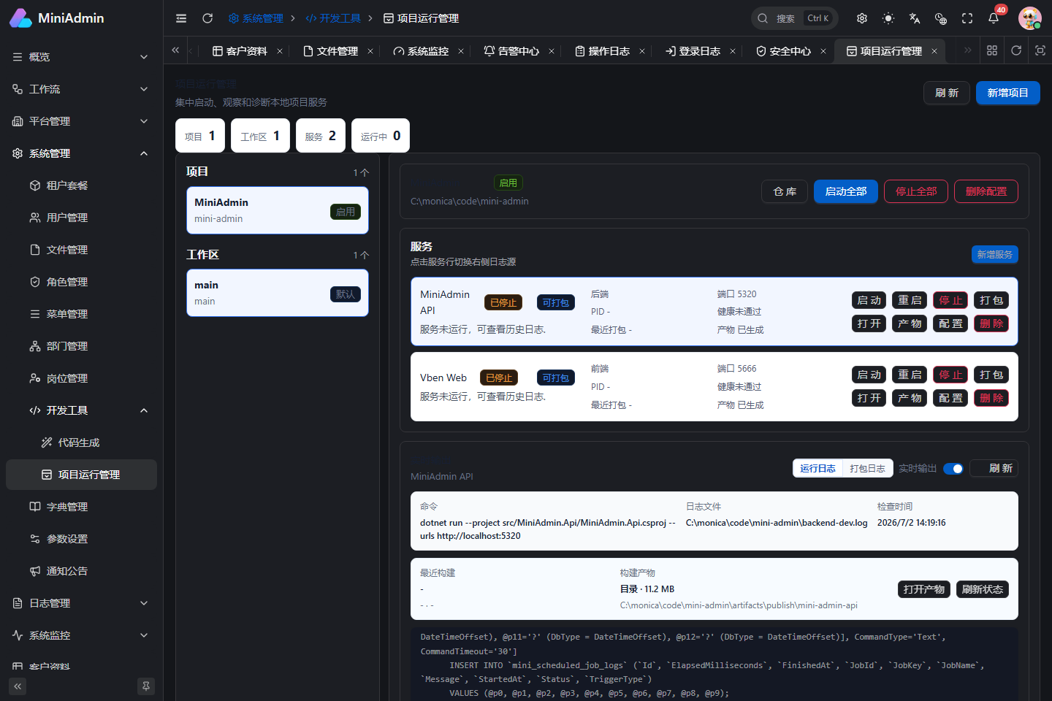
Task: Click the search box in header
Action: (x=794, y=18)
